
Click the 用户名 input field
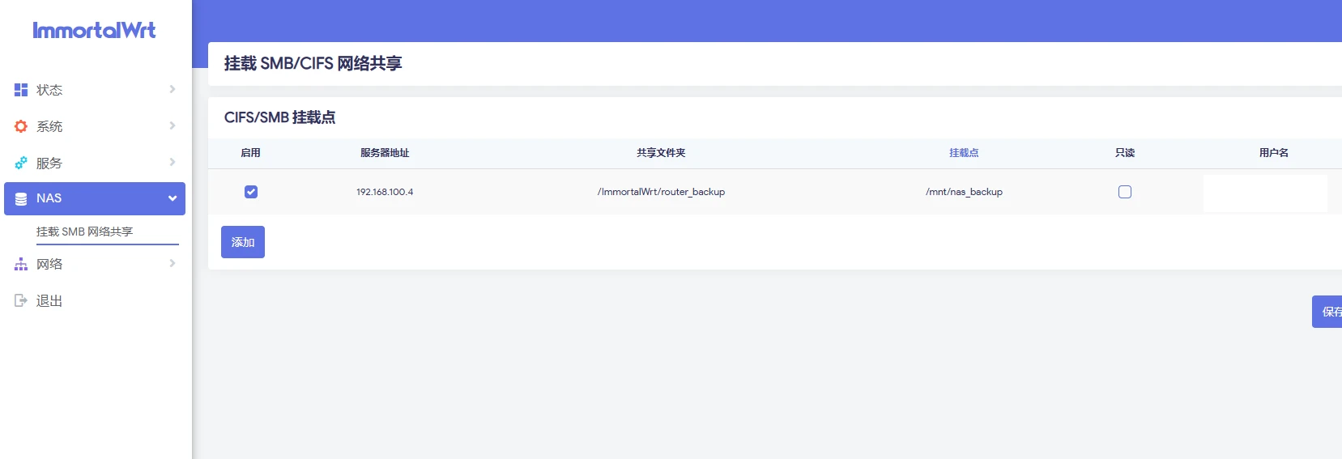(1265, 193)
